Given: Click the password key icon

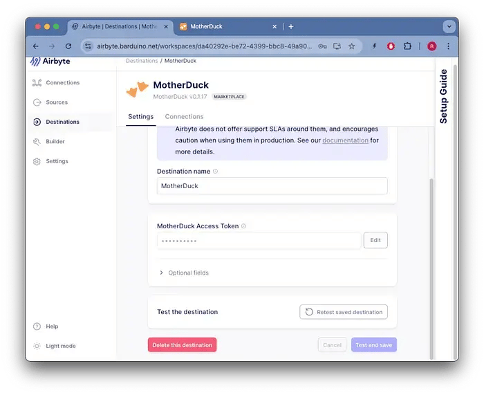Looking at the screenshot, I should [322, 46].
